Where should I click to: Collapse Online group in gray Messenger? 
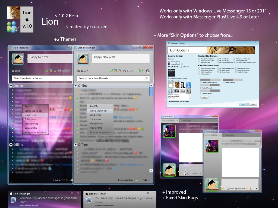click(75, 86)
